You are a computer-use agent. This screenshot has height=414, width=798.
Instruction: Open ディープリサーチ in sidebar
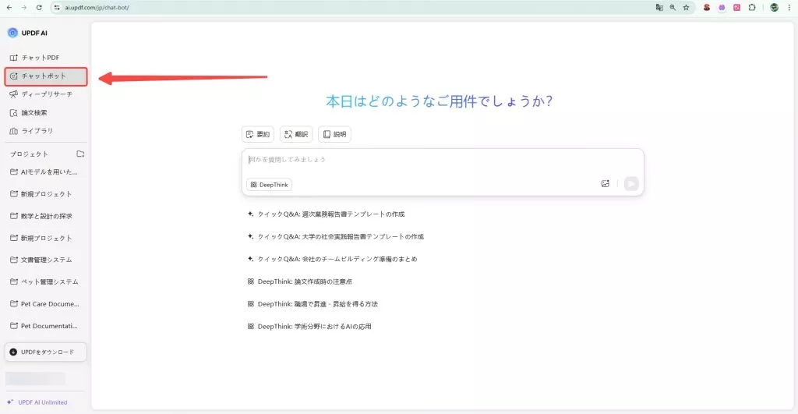point(46,94)
